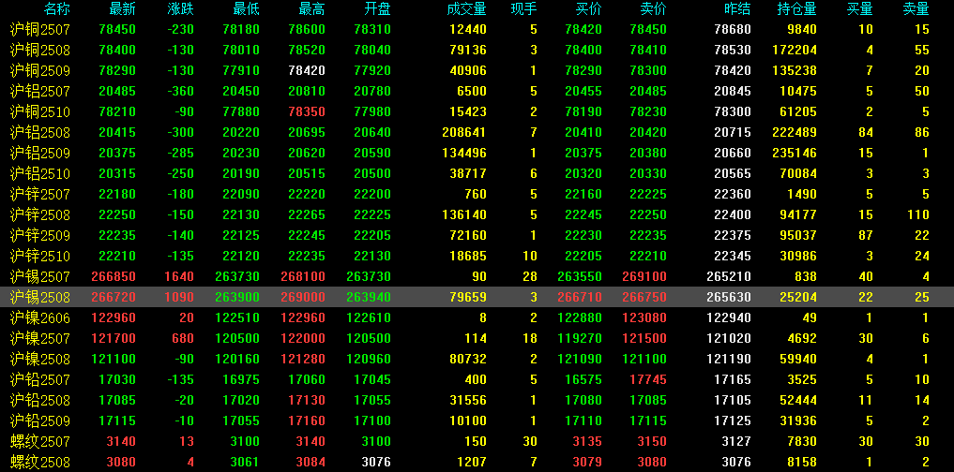Screen dimensions: 954x472
Task: Click the 开盘 column header
Action: tap(377, 9)
